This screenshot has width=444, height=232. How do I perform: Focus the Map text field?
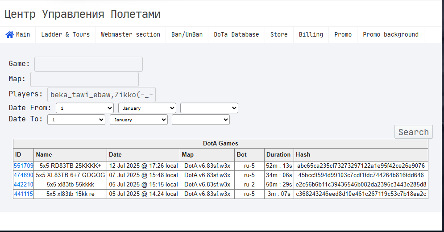coord(84,79)
